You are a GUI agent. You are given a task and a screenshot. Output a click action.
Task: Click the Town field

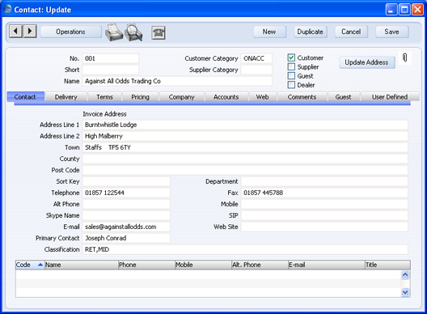[245, 147]
